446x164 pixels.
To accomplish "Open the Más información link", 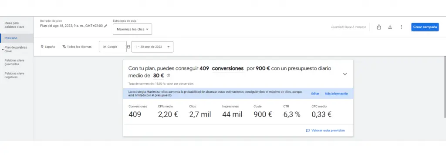I will (336, 94).
